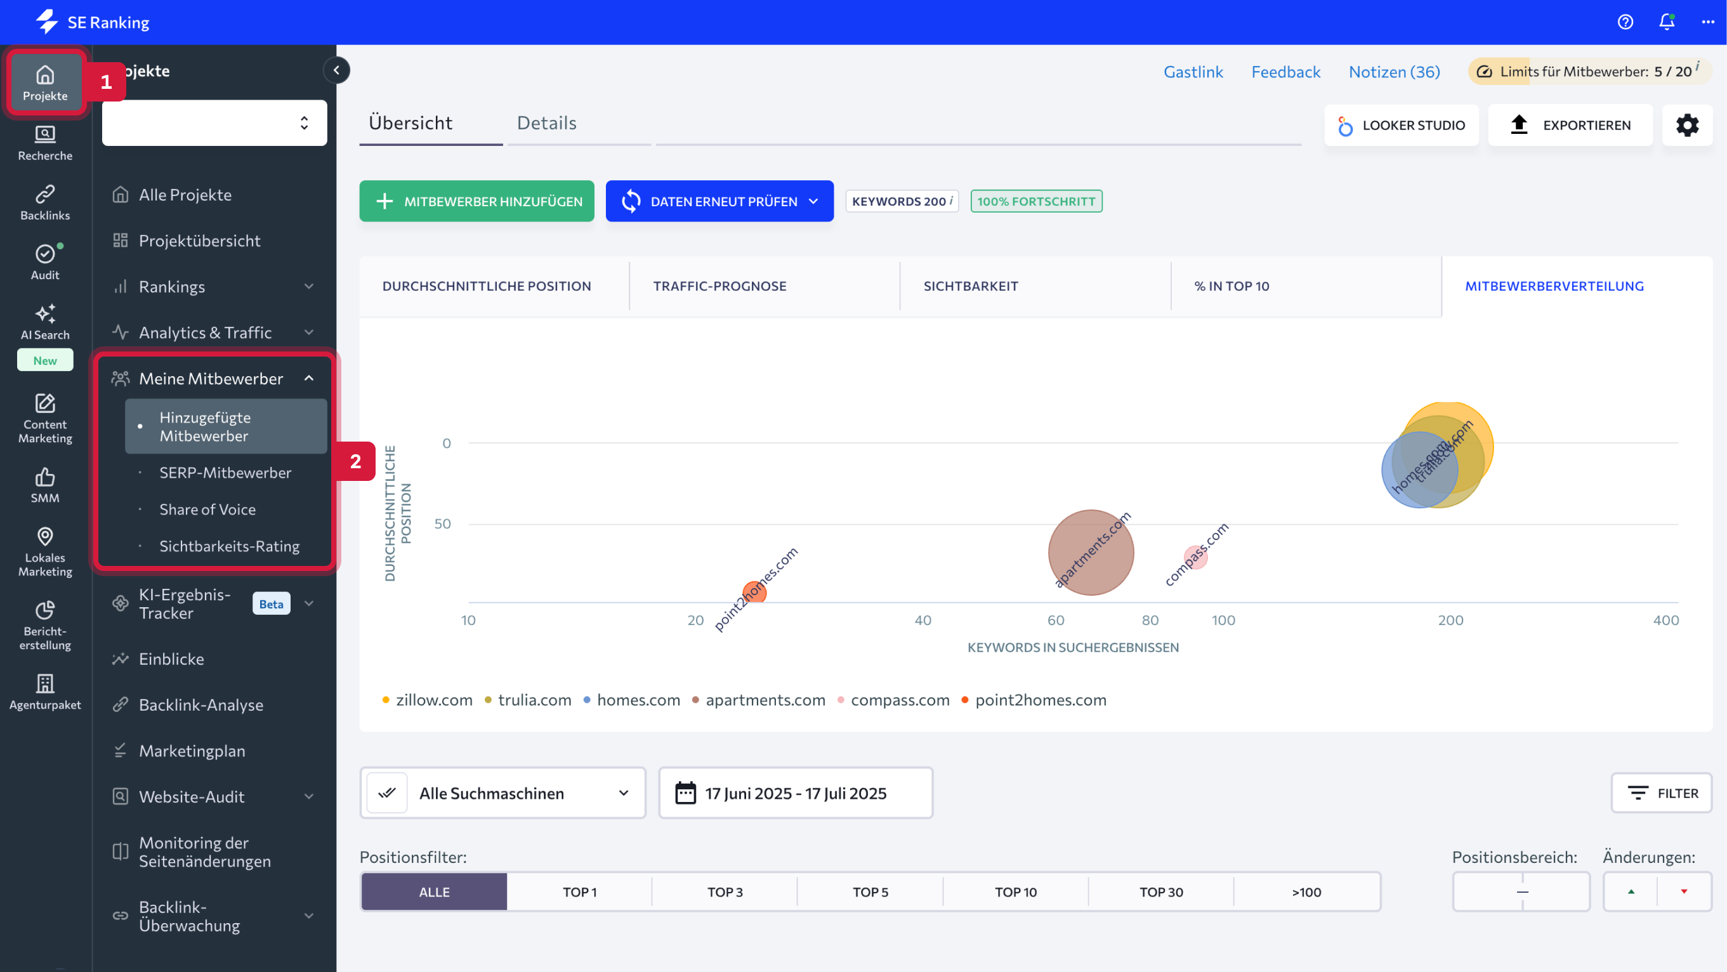Screen dimensions: 1727x972
Task: Switch to the Übersicht tab
Action: [x=410, y=122]
